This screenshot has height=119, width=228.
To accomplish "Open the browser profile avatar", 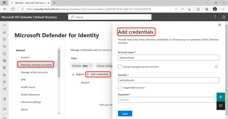I will click(215, 9).
